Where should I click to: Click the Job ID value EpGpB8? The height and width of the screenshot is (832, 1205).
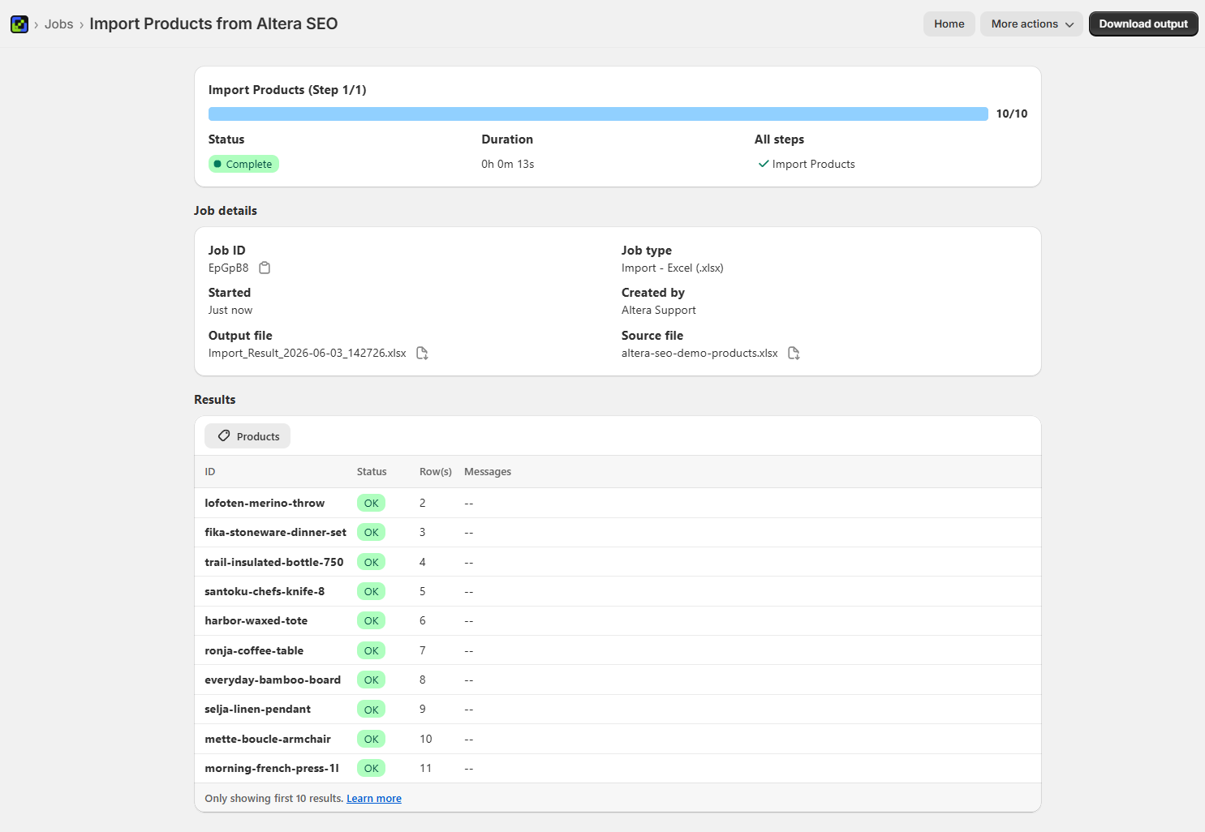click(229, 268)
